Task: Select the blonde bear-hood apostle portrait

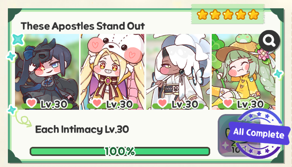Action: 113,72
